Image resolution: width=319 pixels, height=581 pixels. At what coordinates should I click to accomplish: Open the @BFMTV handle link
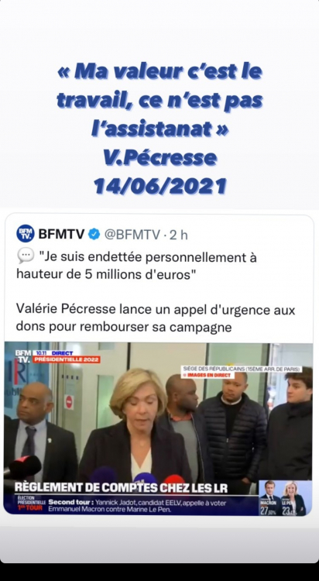pyautogui.click(x=132, y=235)
